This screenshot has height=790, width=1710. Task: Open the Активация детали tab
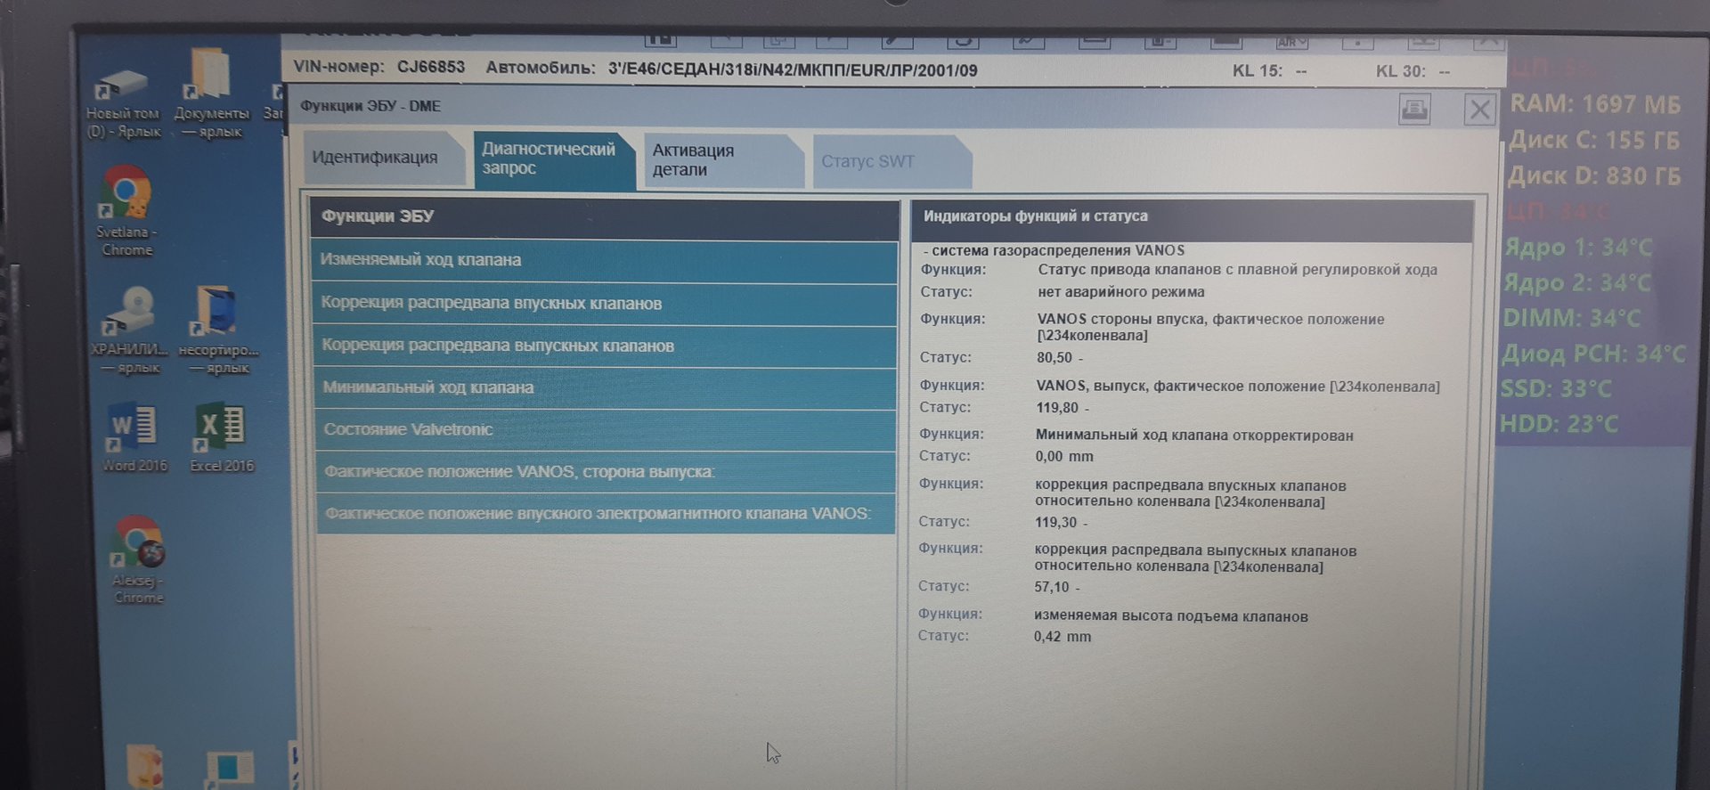click(722, 160)
